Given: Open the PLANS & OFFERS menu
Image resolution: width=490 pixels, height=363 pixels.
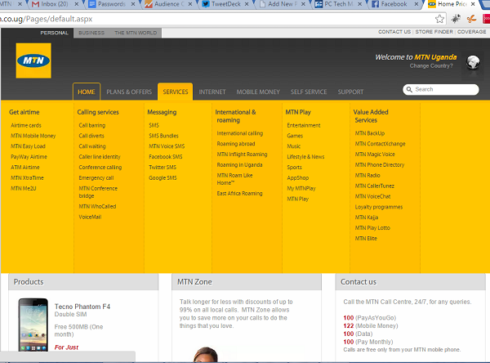Looking at the screenshot, I should tap(129, 92).
